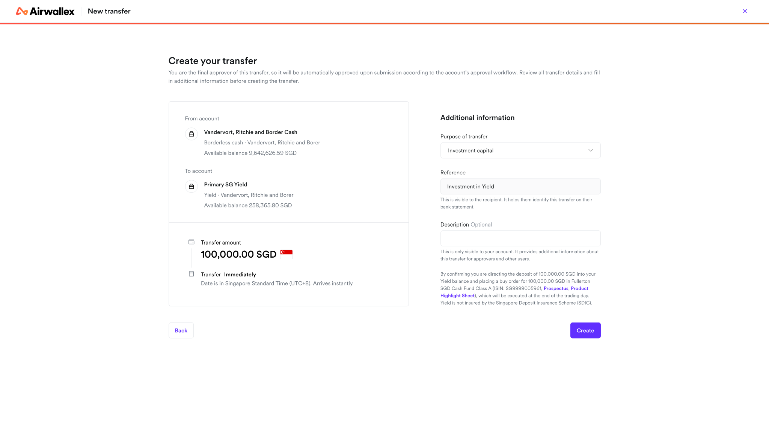The image size is (769, 432).
Task: Click the 100,000.00 SGD transfer amount
Action: click(x=238, y=254)
